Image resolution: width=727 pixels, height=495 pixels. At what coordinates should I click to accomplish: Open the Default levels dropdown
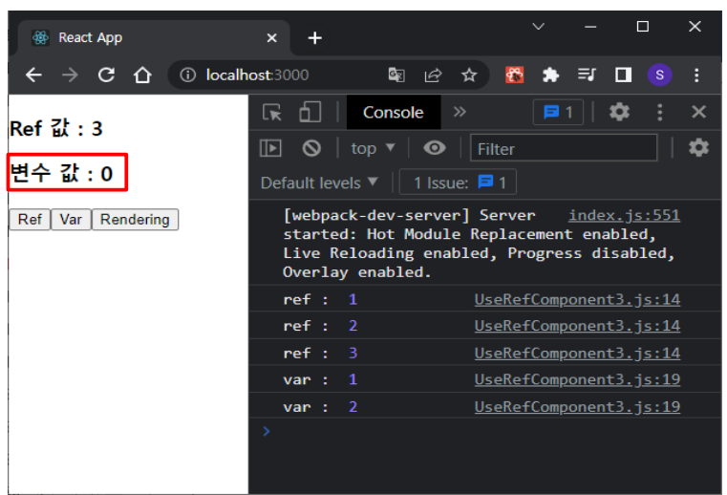click(x=319, y=183)
